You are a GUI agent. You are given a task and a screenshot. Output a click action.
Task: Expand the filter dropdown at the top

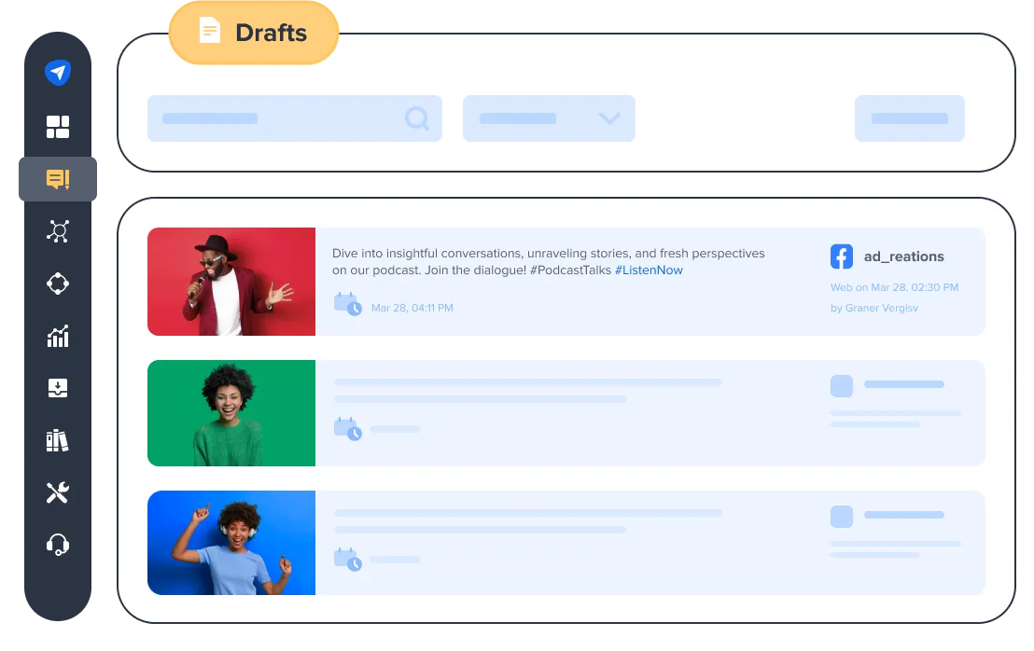tap(549, 118)
